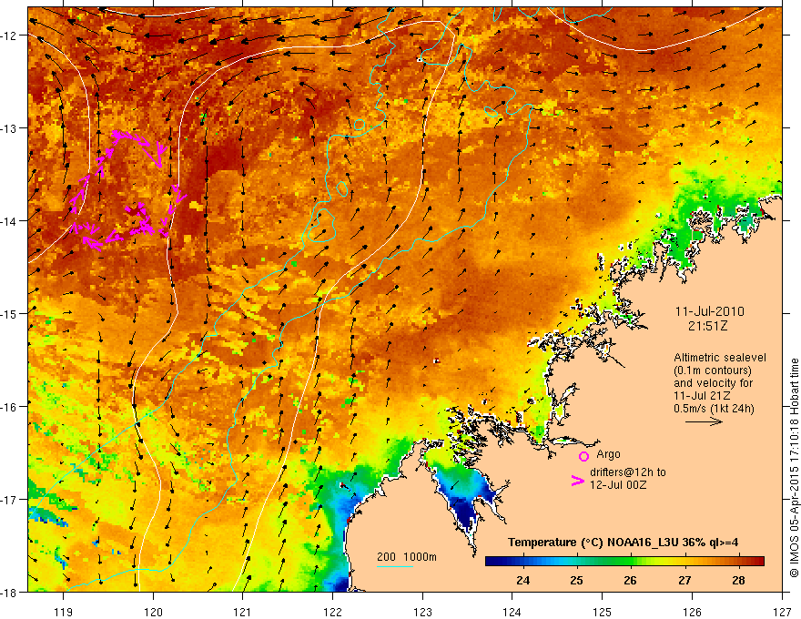Click the magenta drifter track cluster on map

[x=127, y=190]
